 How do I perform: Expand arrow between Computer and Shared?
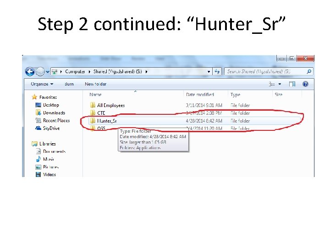point(89,72)
